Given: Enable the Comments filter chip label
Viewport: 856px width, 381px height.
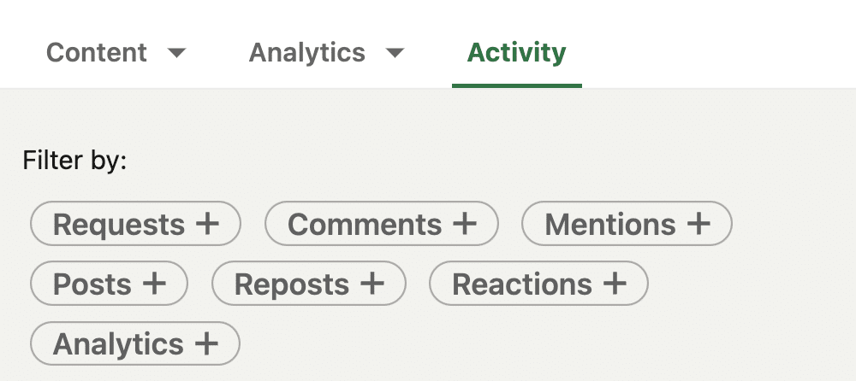Looking at the screenshot, I should pyautogui.click(x=365, y=225).
